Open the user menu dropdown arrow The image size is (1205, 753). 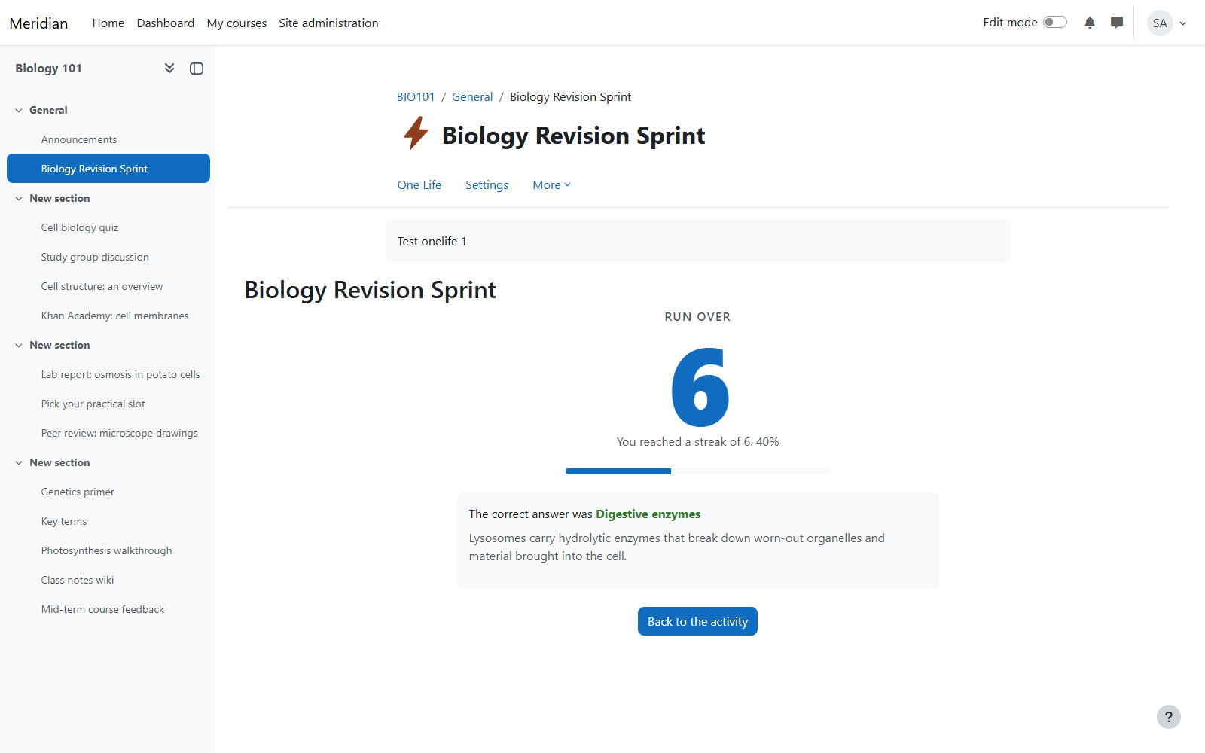[1183, 23]
